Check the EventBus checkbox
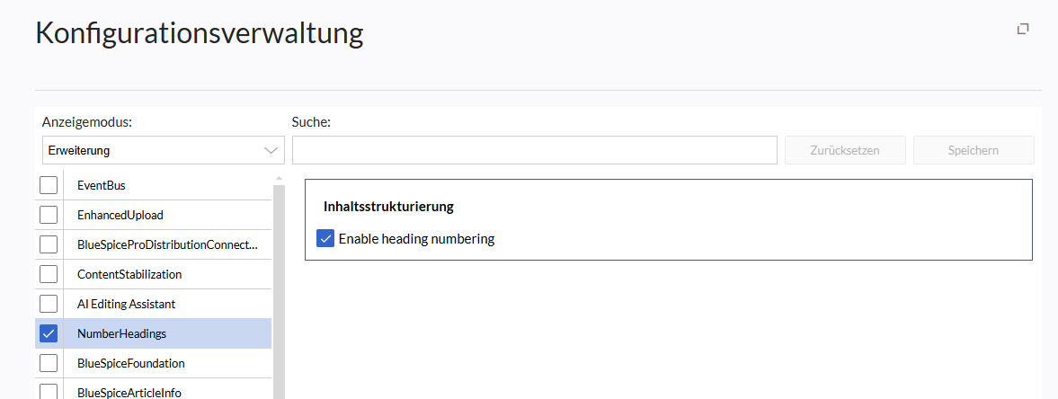The height and width of the screenshot is (399, 1058). point(49,185)
